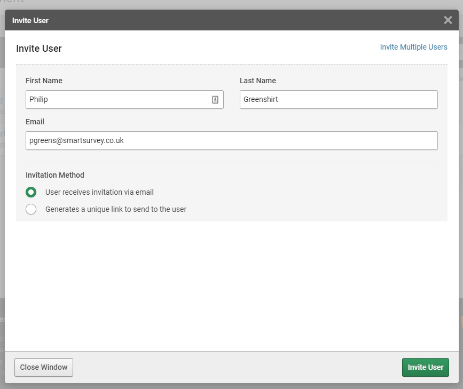The height and width of the screenshot is (389, 463).
Task: Select the email invitation radio button
Action: (31, 192)
